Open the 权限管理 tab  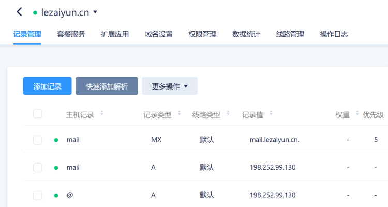pos(202,34)
